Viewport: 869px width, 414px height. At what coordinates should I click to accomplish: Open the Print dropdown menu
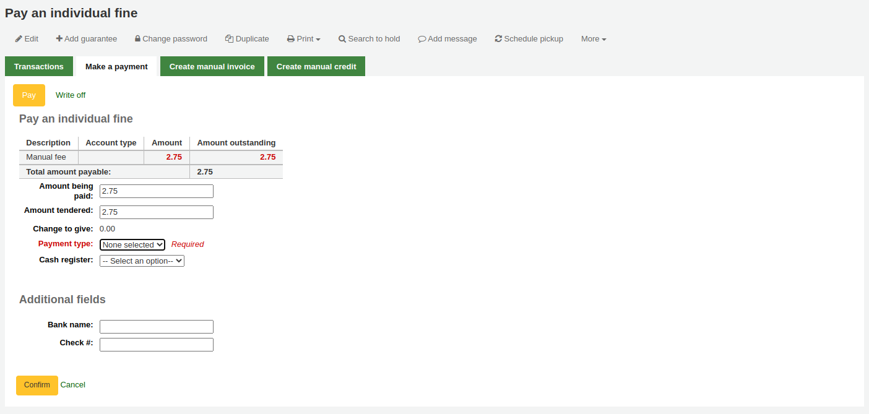pos(304,38)
